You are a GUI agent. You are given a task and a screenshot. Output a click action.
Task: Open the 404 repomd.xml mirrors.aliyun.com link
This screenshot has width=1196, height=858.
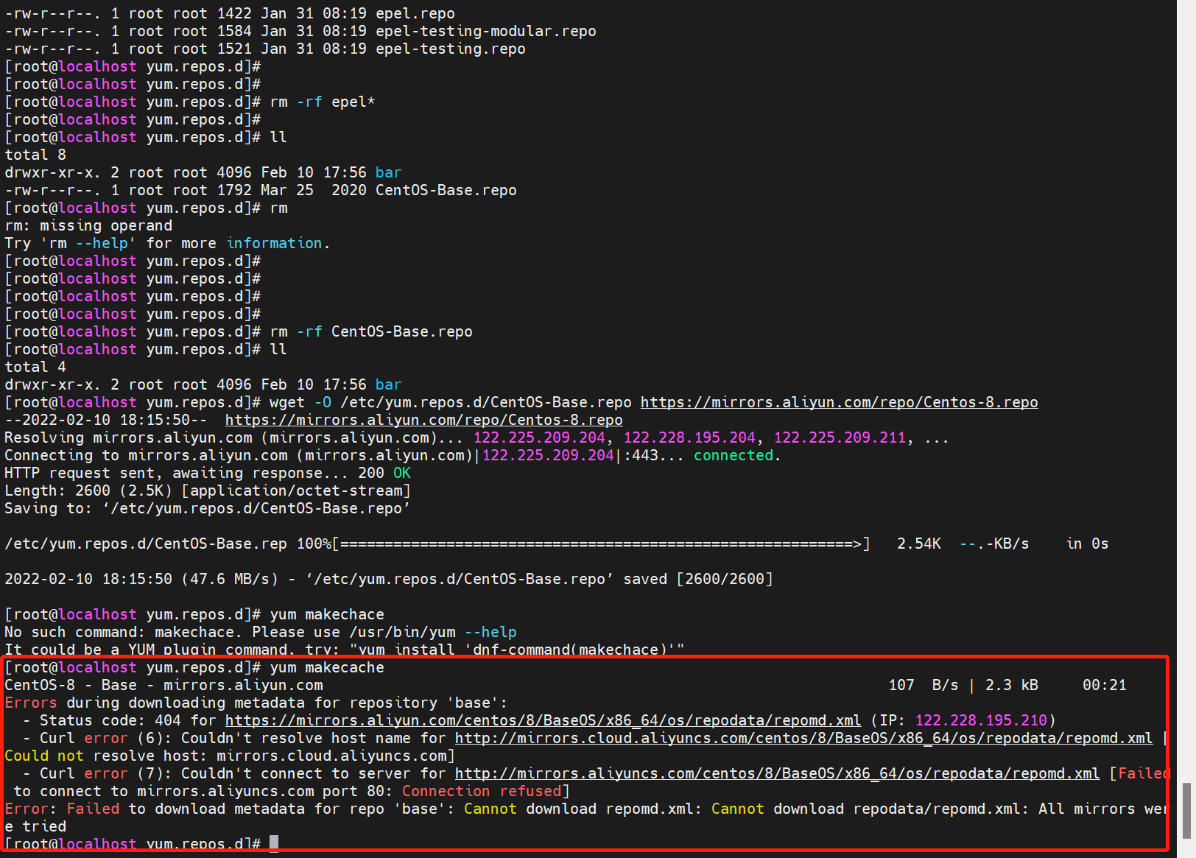544,720
